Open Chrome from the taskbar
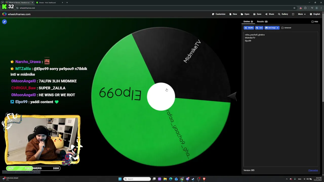Image resolution: width=324 pixels, height=182 pixels. [x=182, y=179]
